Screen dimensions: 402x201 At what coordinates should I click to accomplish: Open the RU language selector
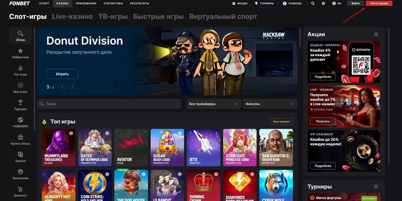tap(336, 3)
